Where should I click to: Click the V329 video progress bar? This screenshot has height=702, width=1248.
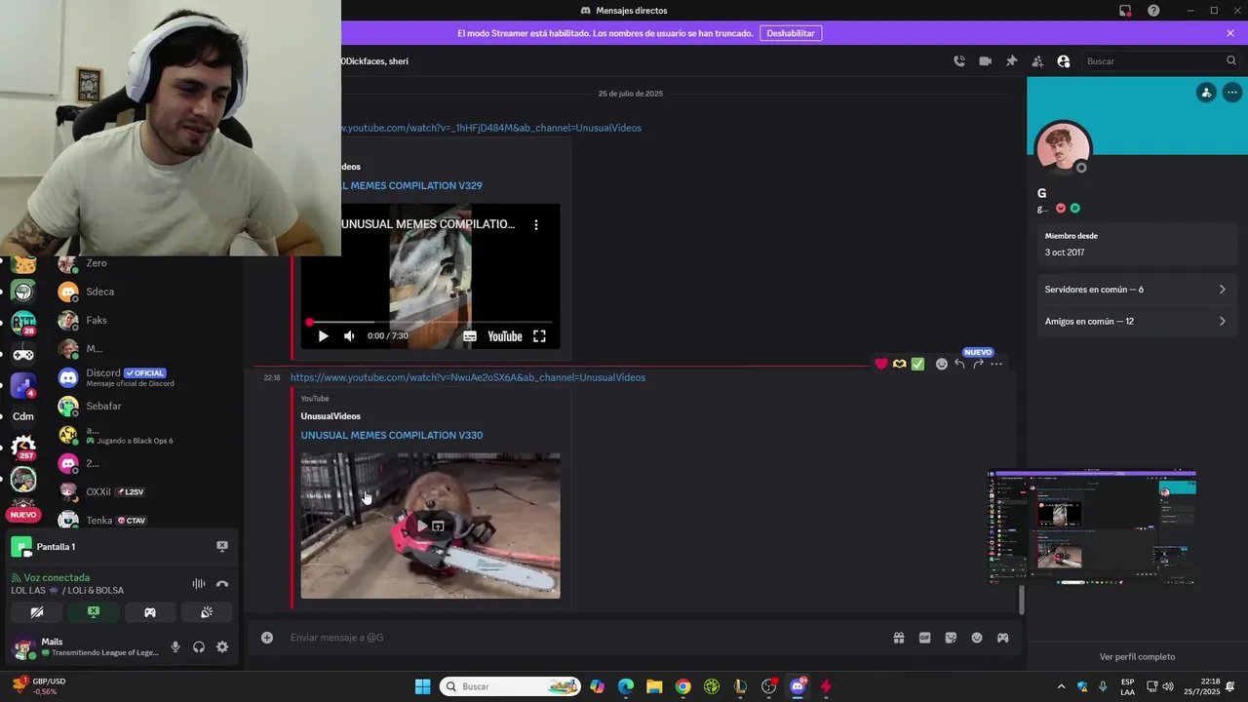point(431,322)
